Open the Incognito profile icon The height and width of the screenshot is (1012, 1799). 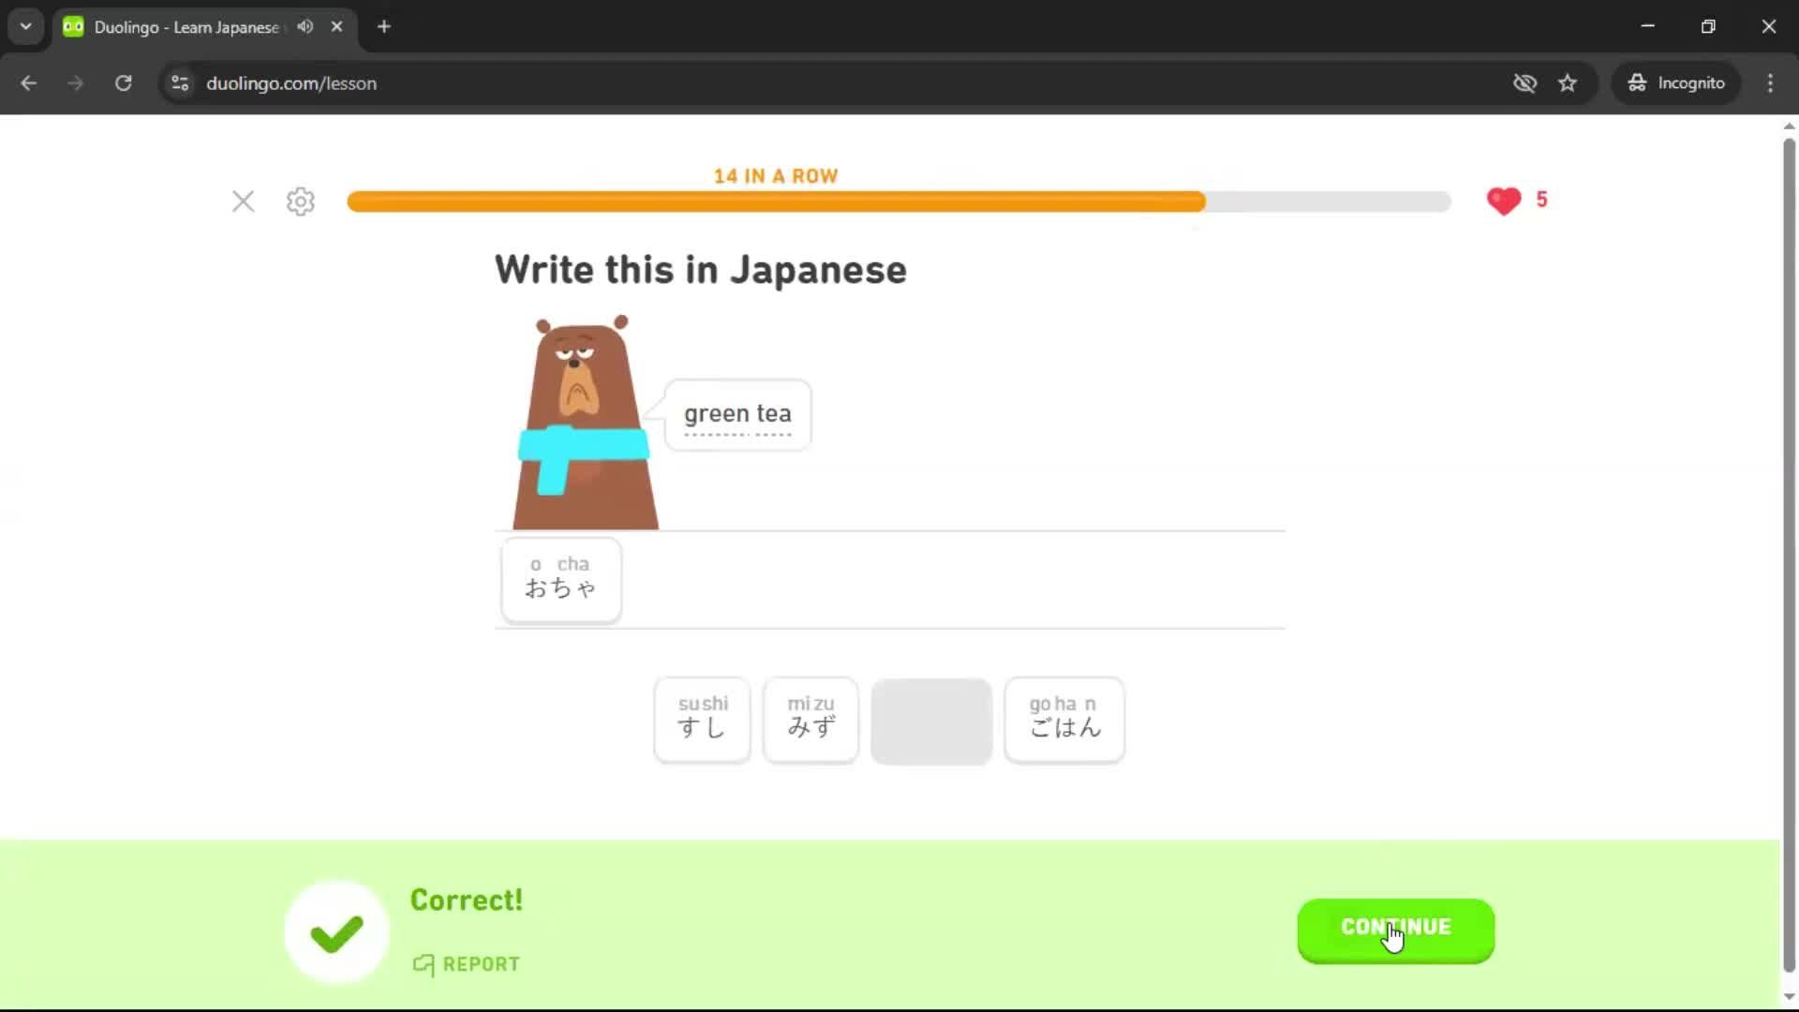(1675, 82)
